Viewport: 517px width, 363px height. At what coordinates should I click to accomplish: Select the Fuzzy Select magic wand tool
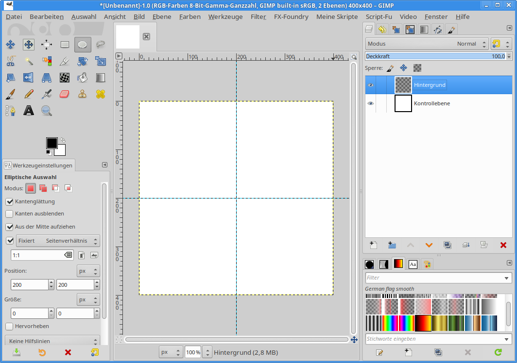pyautogui.click(x=29, y=61)
